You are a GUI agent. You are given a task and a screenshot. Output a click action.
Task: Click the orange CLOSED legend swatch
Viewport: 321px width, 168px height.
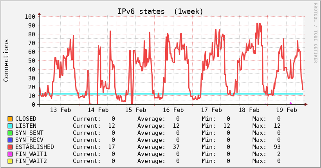click(x=10, y=119)
